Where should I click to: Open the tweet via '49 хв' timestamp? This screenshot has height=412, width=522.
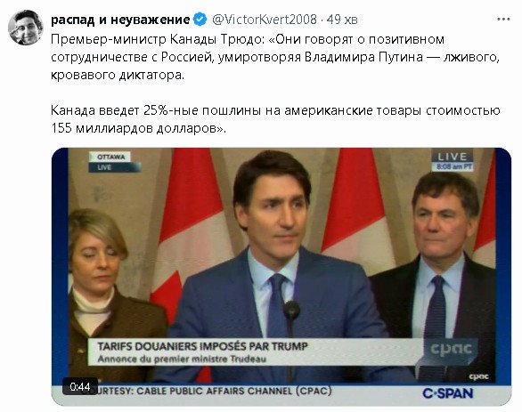coord(342,20)
